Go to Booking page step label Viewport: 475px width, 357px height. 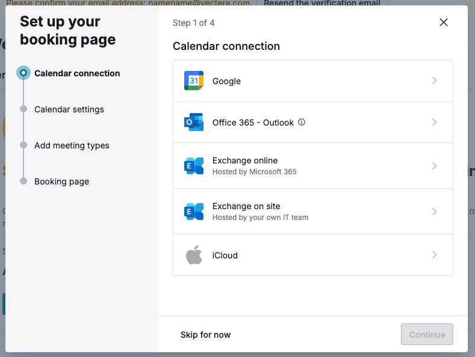(61, 182)
